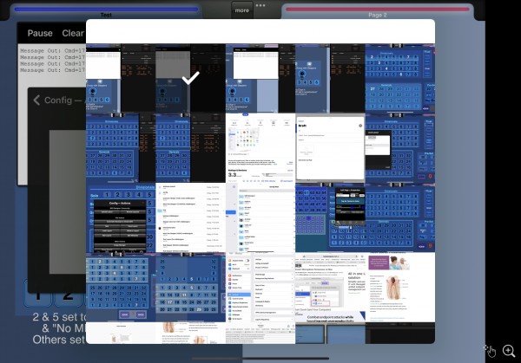The width and height of the screenshot is (521, 363).
Task: Click the gray image preview in Config panel
Action: tap(68, 202)
